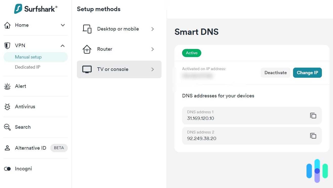Expand the Desktop or mobile setup method
The image size is (333, 188).
point(119,29)
